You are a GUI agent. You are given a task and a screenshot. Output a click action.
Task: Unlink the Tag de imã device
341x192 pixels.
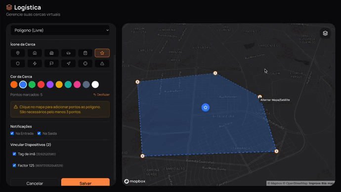pyautogui.click(x=14, y=154)
